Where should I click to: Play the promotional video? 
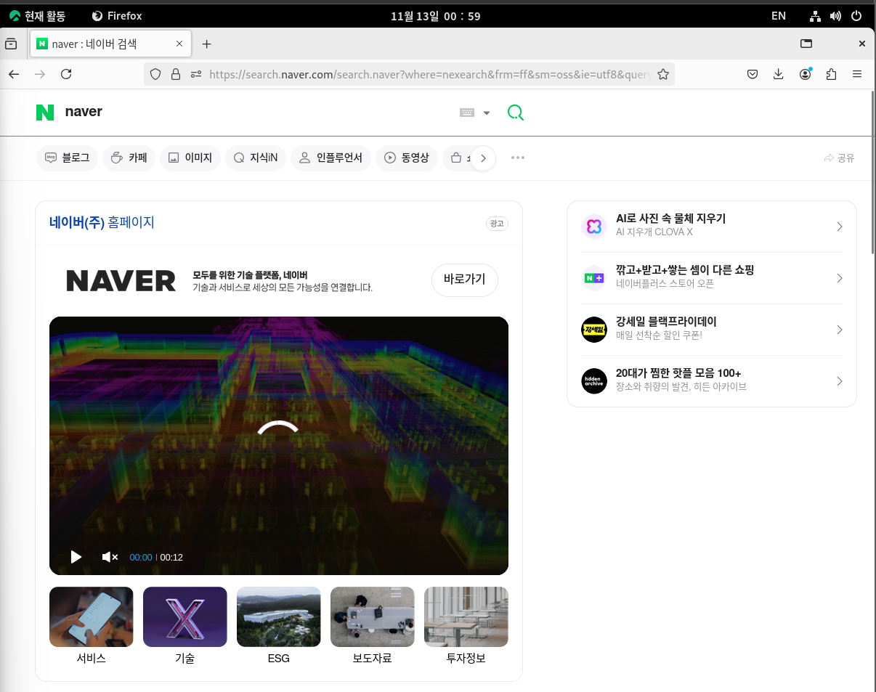pos(76,557)
